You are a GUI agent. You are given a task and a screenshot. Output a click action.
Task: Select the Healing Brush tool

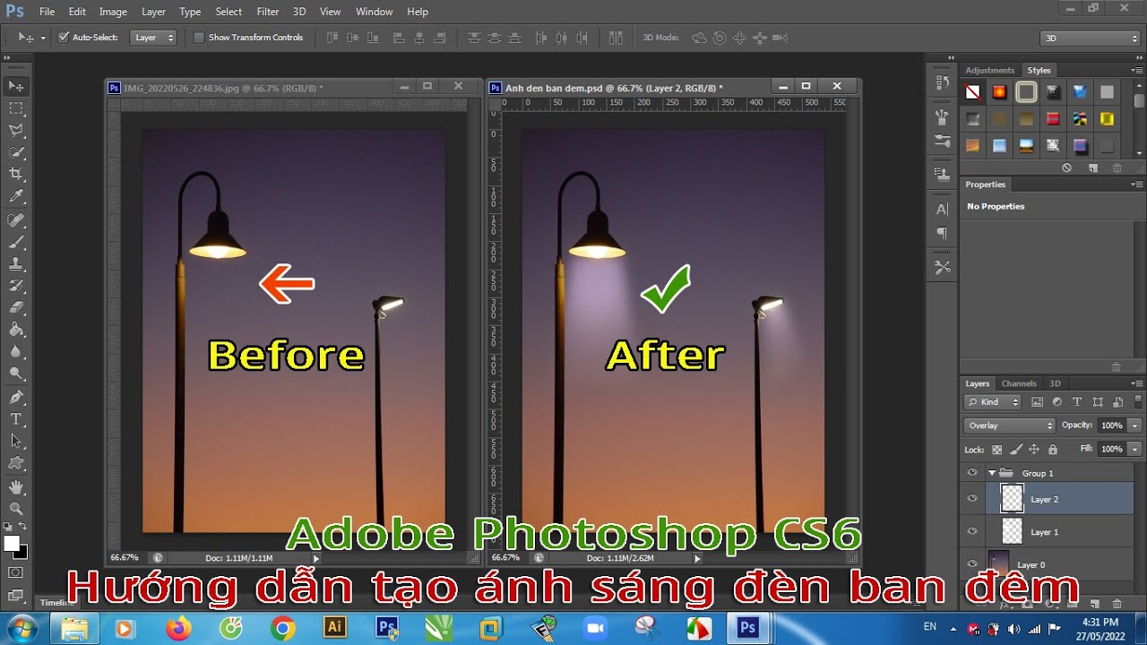point(16,219)
